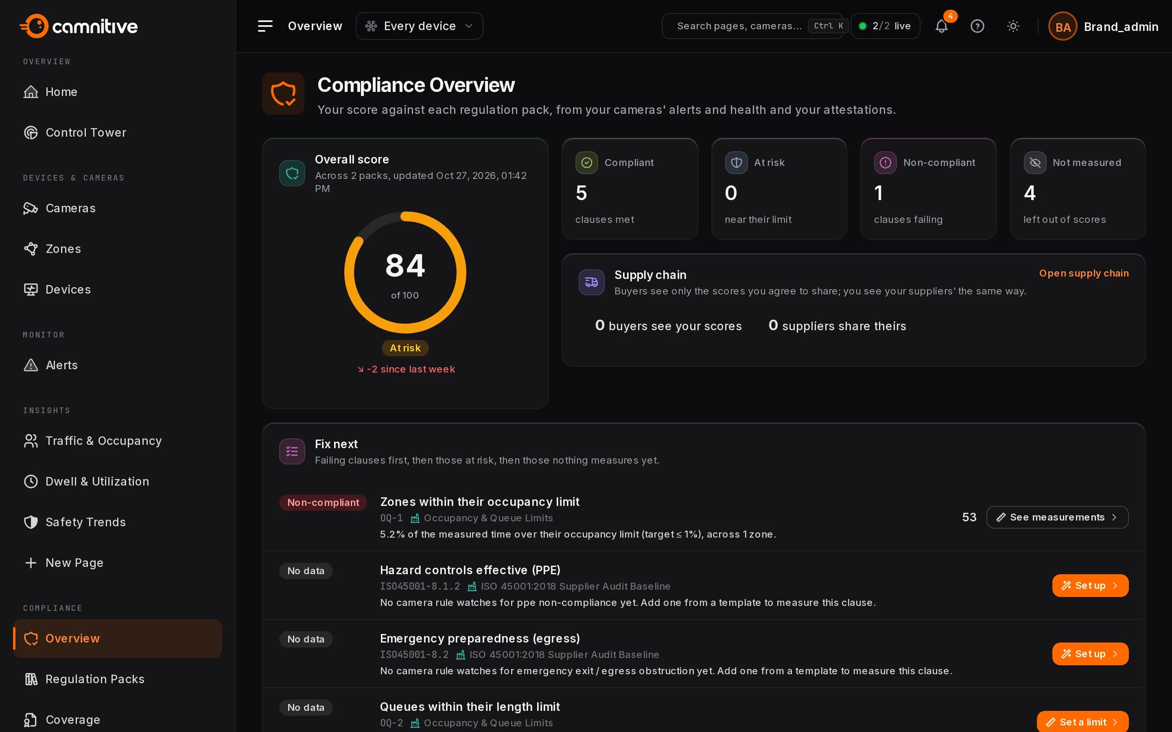This screenshot has height=732, width=1172.
Task: Click the Compliant checkmark icon
Action: click(586, 163)
